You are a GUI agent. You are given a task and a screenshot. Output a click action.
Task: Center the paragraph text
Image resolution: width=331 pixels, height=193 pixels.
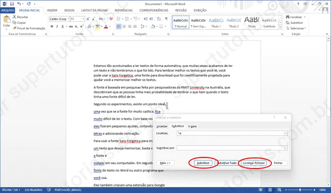pos(124,26)
